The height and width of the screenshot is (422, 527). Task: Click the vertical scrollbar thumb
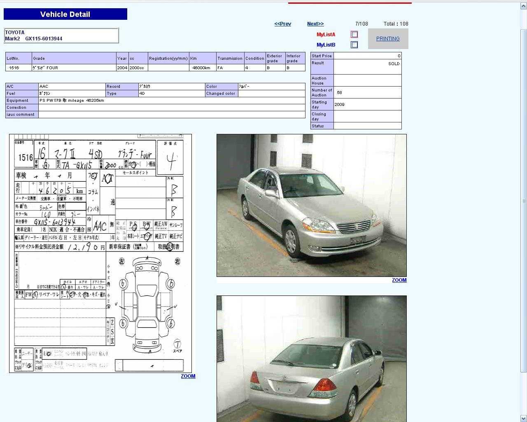524,200
